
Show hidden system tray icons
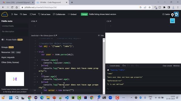131,98
